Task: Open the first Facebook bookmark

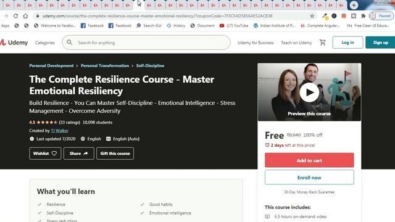Action: coord(92,26)
